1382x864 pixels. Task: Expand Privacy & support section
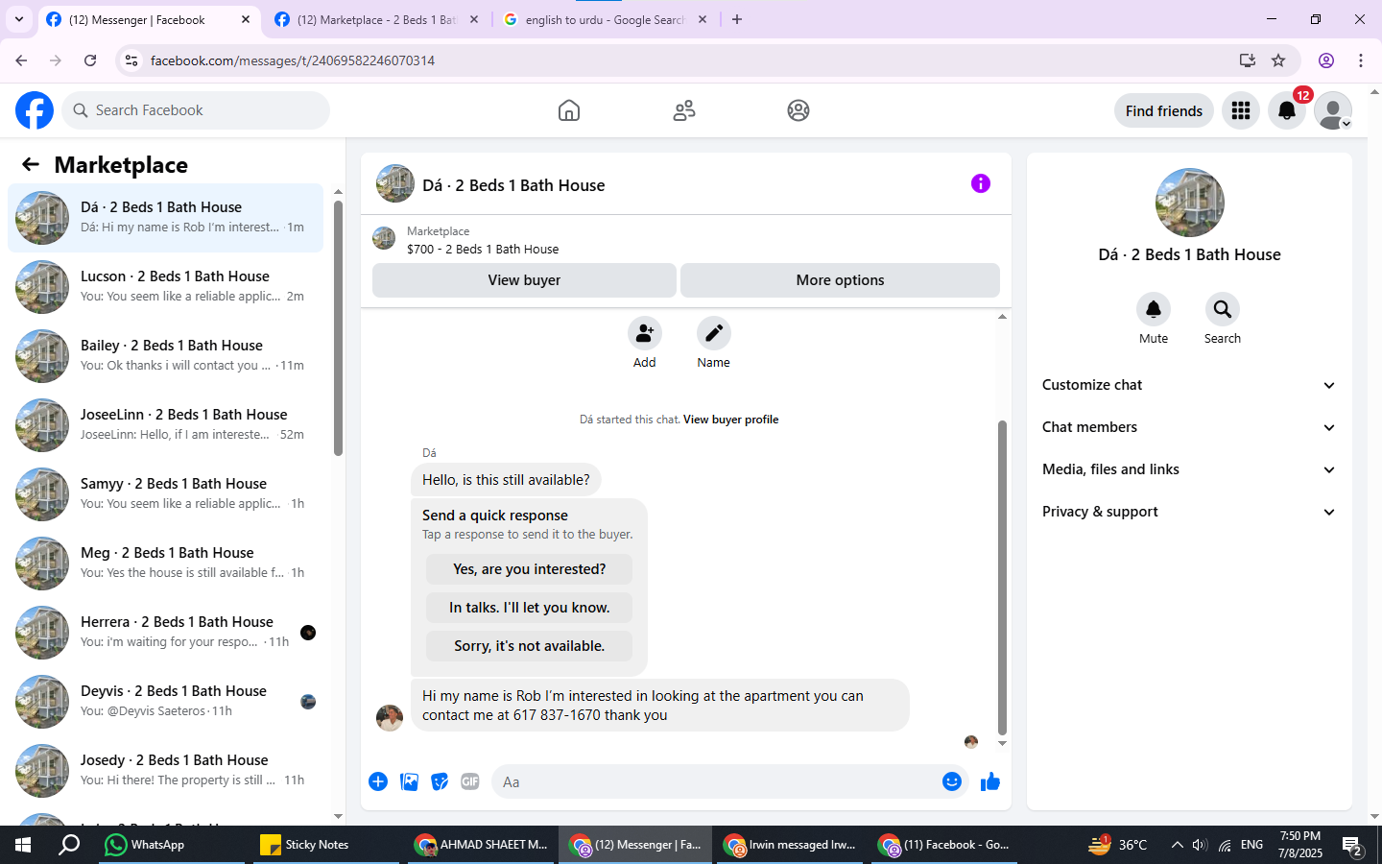pyautogui.click(x=1189, y=512)
